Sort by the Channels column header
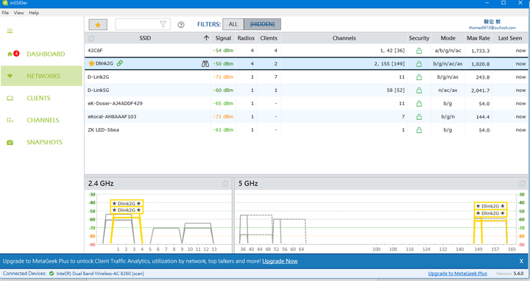This screenshot has width=530, height=281. coord(344,38)
